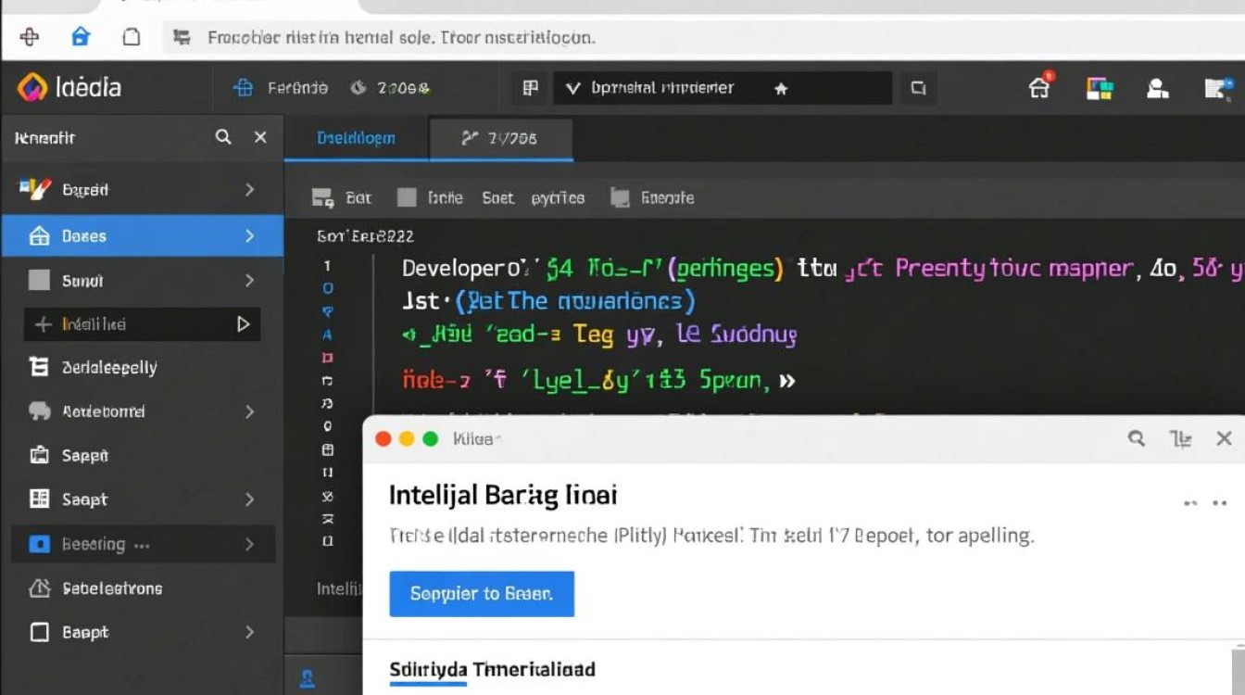The width and height of the screenshot is (1245, 695).
Task: Click the star icon in dark search field
Action: pos(781,89)
